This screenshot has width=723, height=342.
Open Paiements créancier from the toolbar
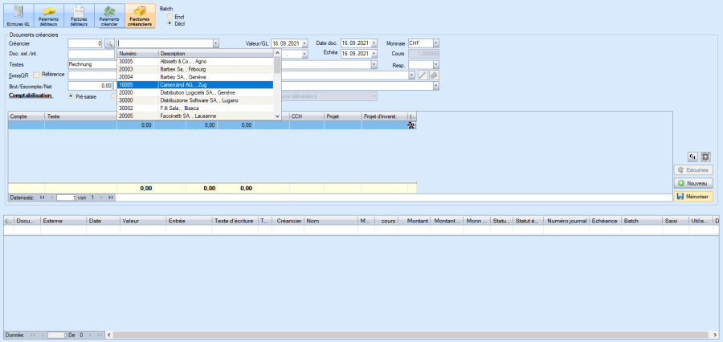click(x=108, y=15)
